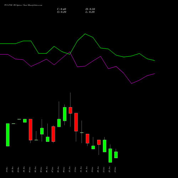Click the red 20 Jan candle

pos(99,142)
